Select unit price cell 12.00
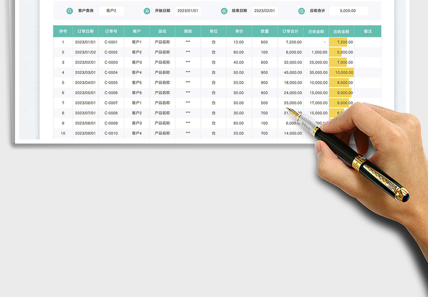This screenshot has width=428, height=297. click(x=239, y=42)
